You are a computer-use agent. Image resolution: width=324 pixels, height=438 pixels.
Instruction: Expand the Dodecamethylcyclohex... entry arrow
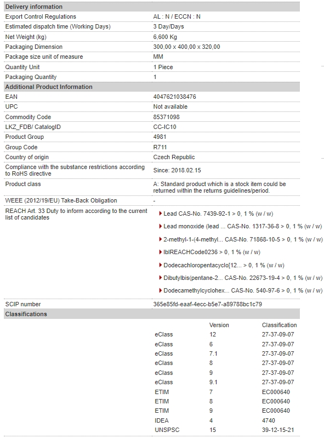point(161,290)
